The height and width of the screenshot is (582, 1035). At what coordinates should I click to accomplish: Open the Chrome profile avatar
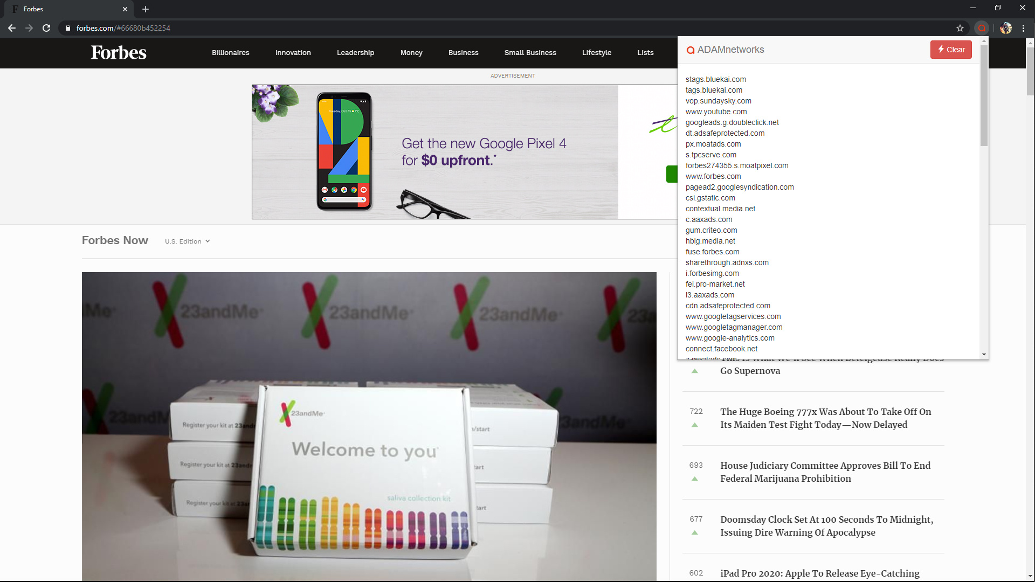click(1006, 28)
